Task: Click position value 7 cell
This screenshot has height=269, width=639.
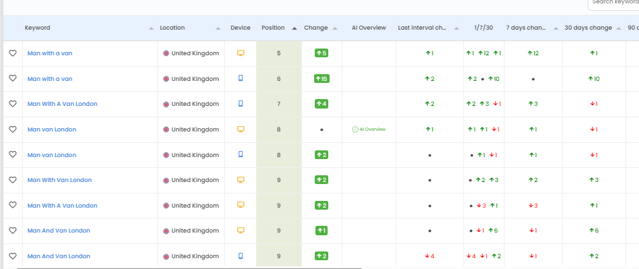Action: coord(279,104)
